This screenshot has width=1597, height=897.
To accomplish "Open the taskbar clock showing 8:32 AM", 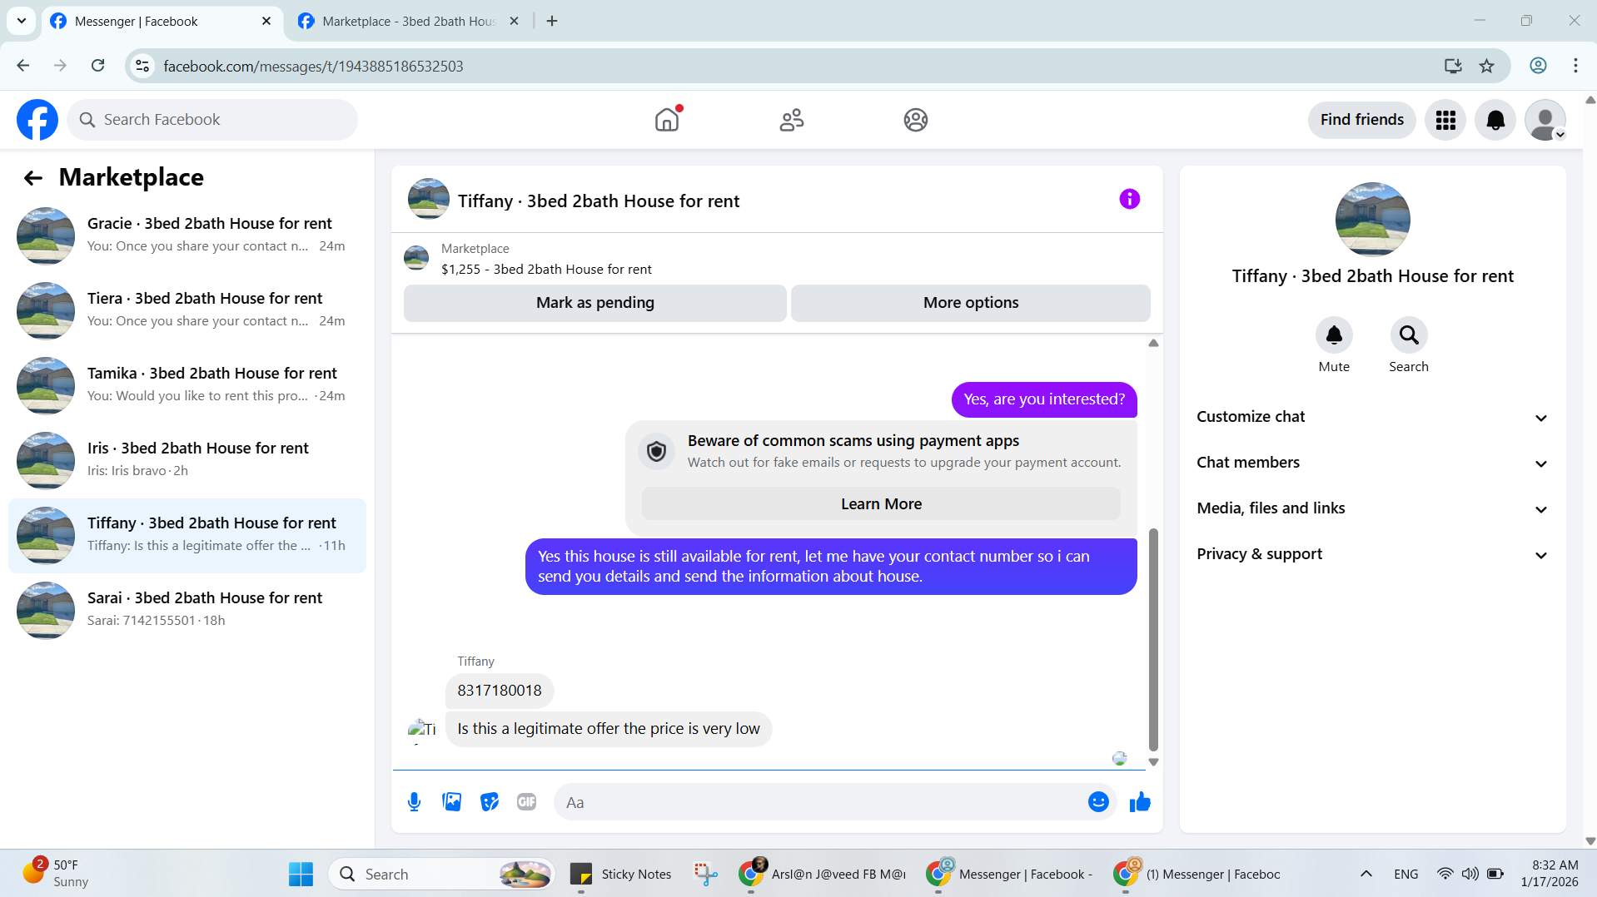I will [1549, 874].
